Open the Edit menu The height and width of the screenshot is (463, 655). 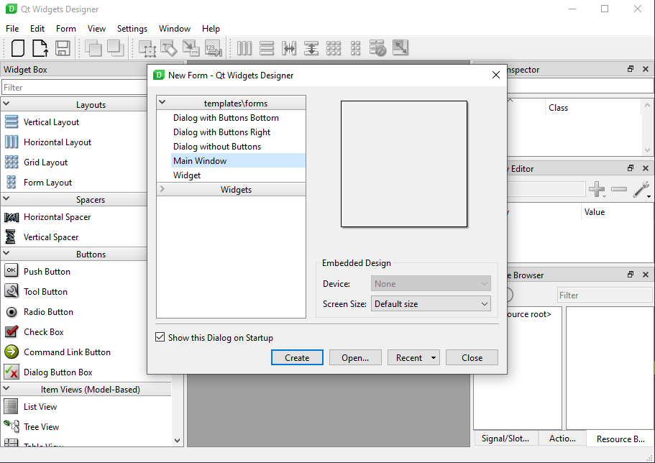click(x=37, y=29)
